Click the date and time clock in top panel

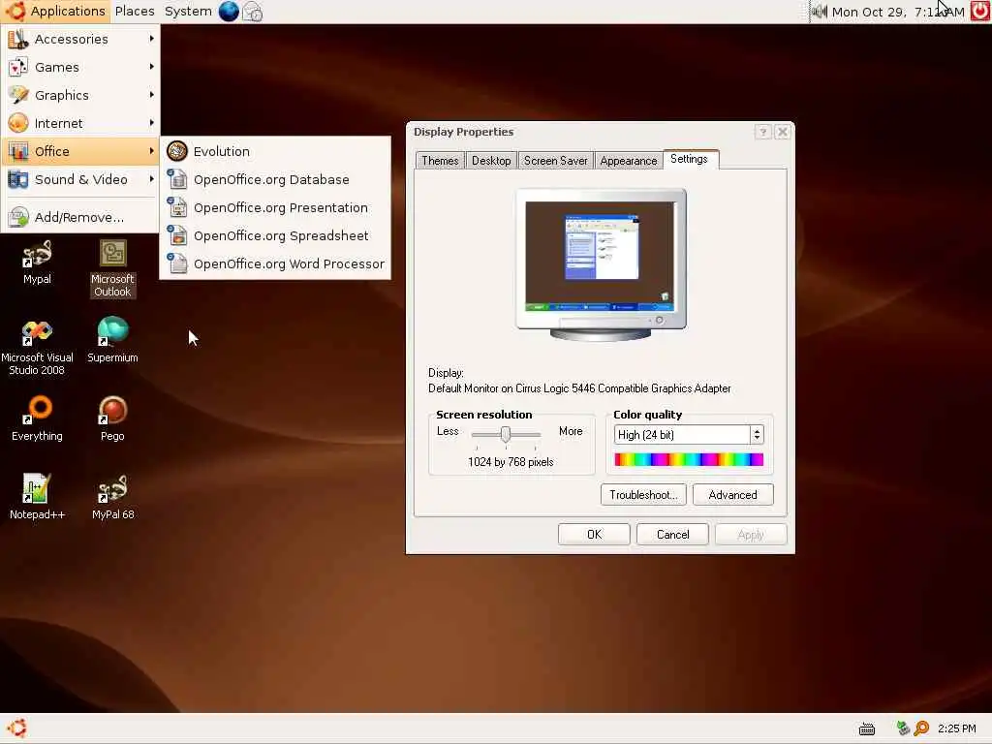[898, 12]
